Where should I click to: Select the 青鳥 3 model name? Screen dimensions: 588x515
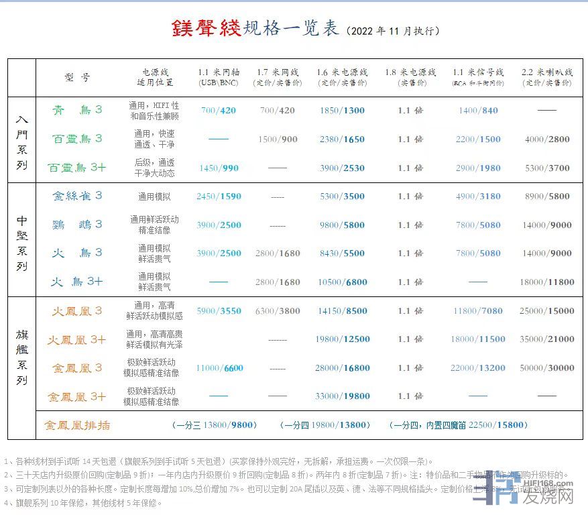(77, 111)
